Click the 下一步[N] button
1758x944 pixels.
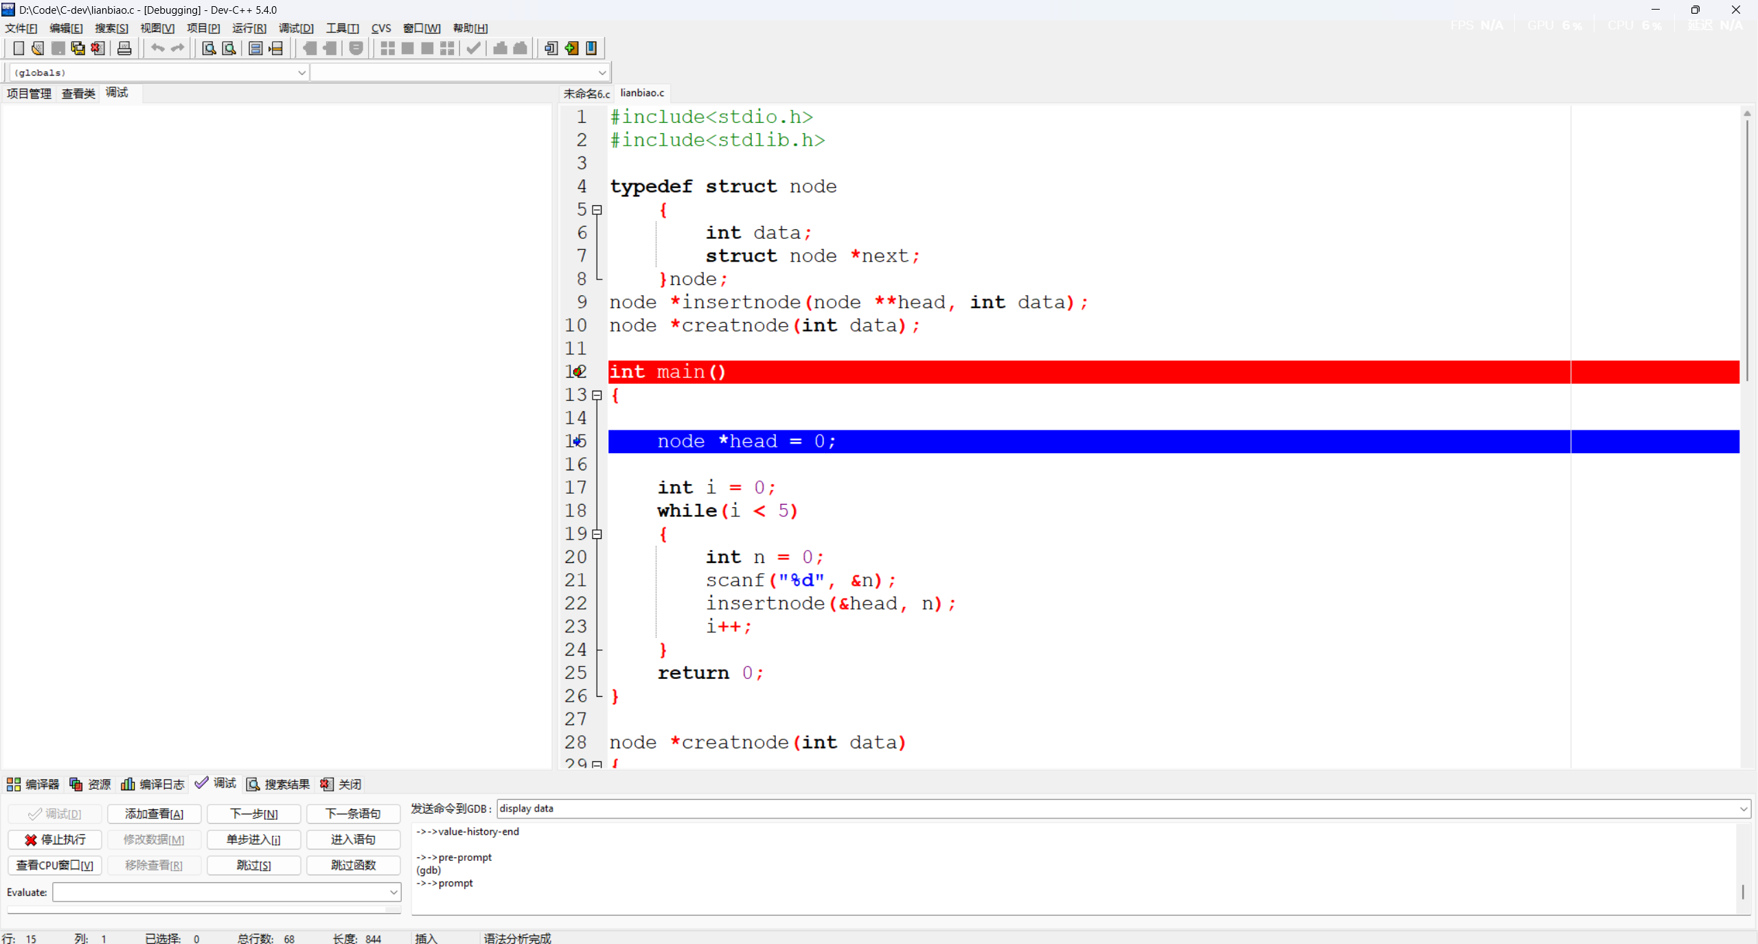pos(253,814)
